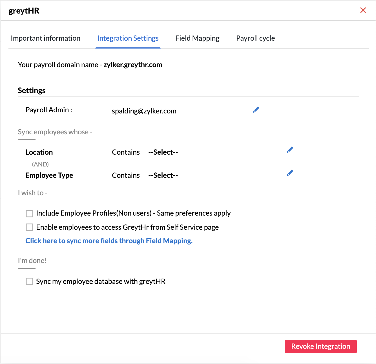Click the greytHR dialog title
This screenshot has width=376, height=364.
(x=24, y=11)
